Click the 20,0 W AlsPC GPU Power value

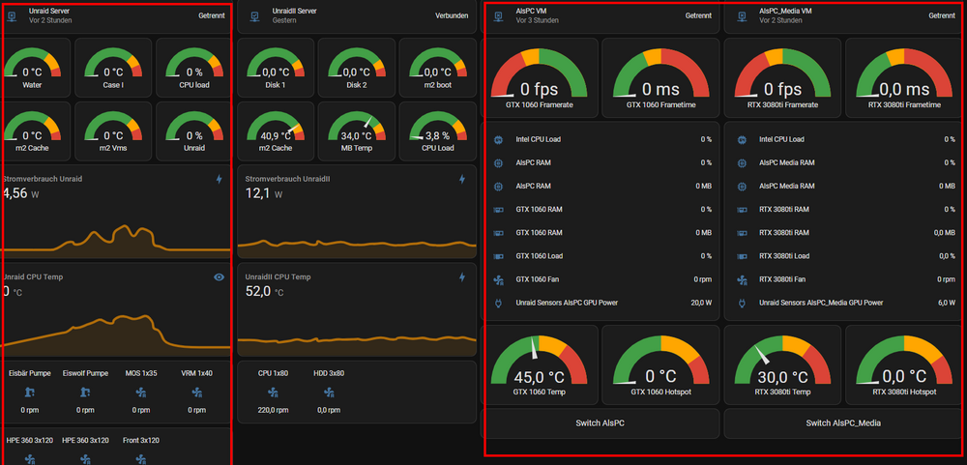pyautogui.click(x=701, y=304)
